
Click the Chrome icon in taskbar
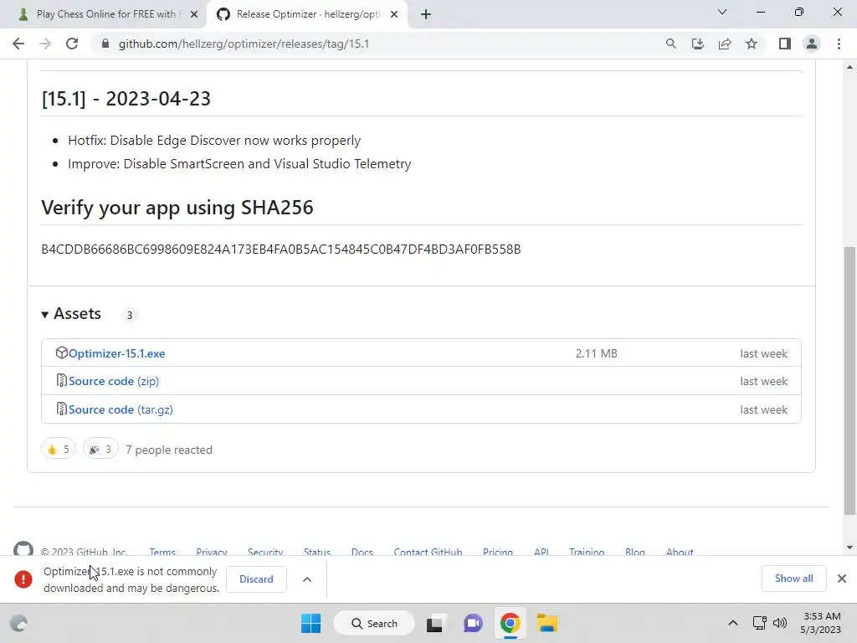coord(510,623)
